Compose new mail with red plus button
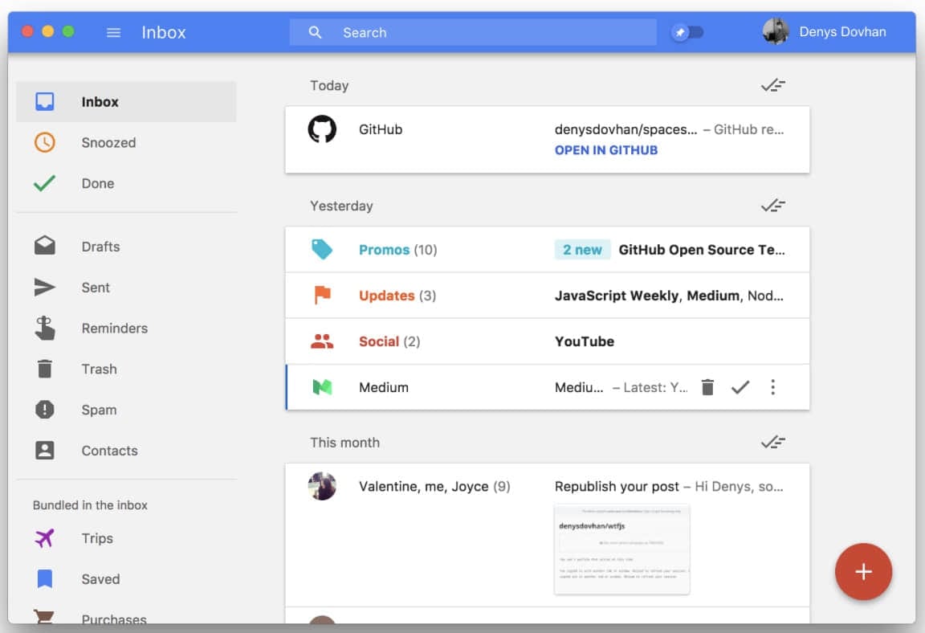Screen dimensions: 925x633 pyautogui.click(x=863, y=571)
